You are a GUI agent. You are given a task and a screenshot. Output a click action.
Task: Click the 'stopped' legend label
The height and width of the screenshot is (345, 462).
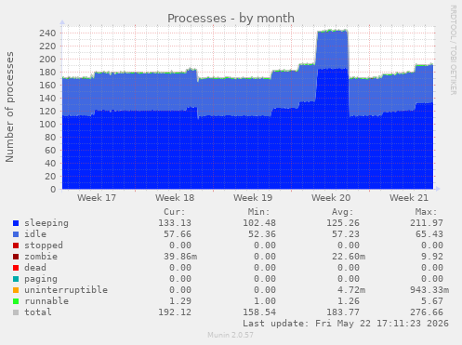(x=44, y=245)
